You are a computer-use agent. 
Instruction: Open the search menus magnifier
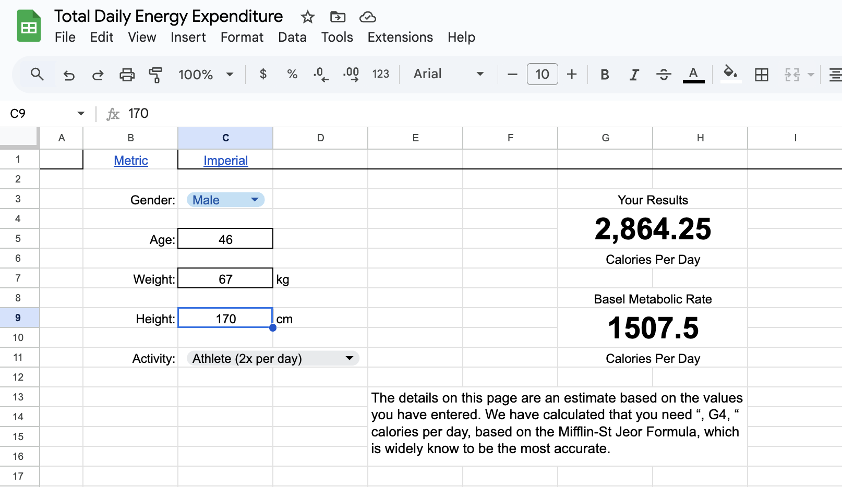[37, 74]
